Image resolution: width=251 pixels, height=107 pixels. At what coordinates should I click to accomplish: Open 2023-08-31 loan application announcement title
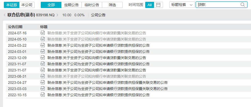(97, 76)
